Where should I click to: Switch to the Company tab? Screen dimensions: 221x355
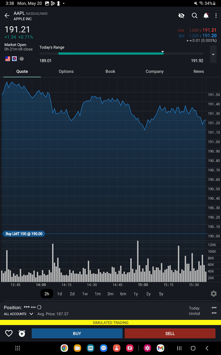pos(154,71)
